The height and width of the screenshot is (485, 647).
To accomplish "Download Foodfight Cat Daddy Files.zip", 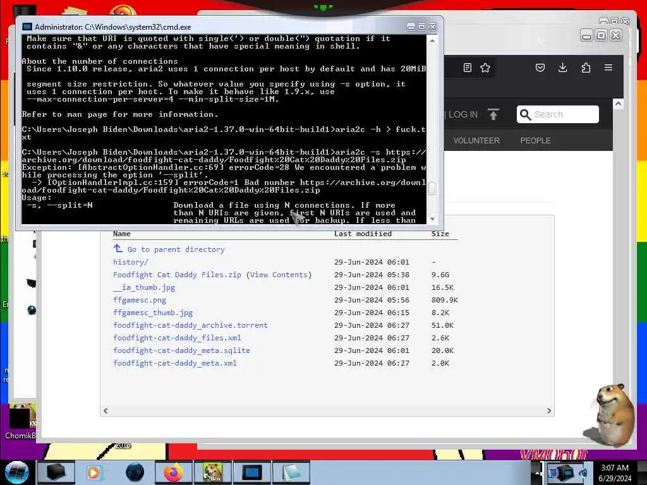I will (177, 275).
